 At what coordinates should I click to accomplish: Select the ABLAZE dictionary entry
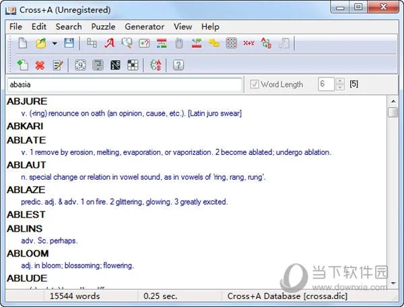(26, 190)
